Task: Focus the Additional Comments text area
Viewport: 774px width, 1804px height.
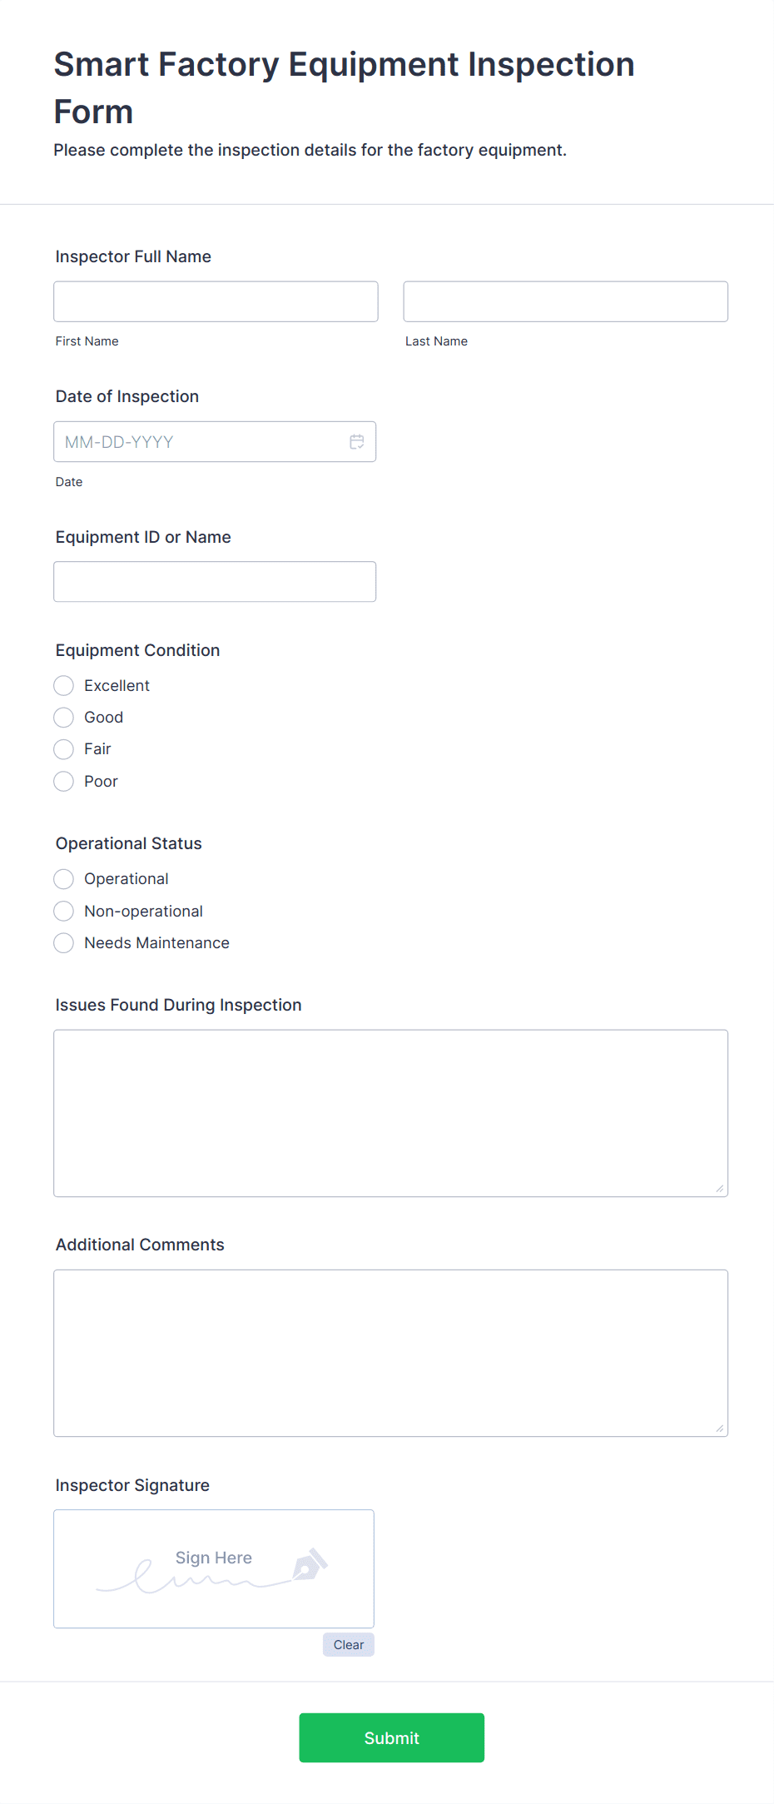Action: point(390,1353)
